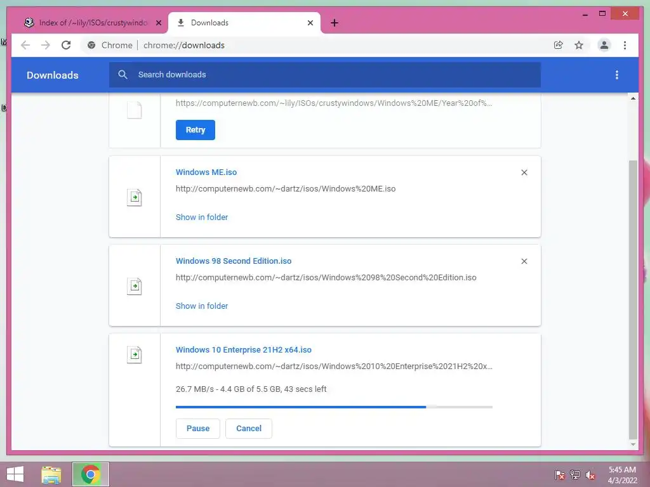Viewport: 650px width, 487px height.
Task: Open File Explorer from taskbar
Action: pyautogui.click(x=51, y=474)
